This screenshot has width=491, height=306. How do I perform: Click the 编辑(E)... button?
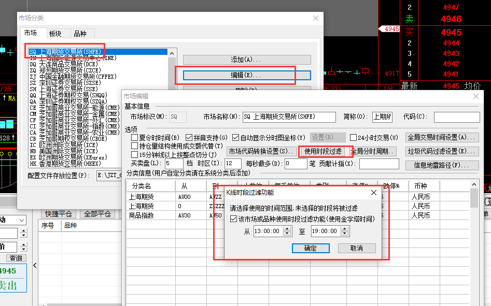(247, 75)
